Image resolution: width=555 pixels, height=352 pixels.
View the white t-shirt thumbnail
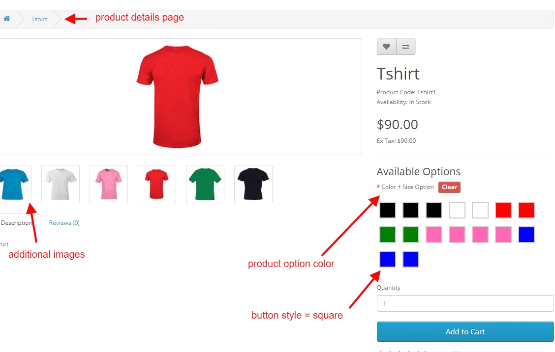click(61, 184)
